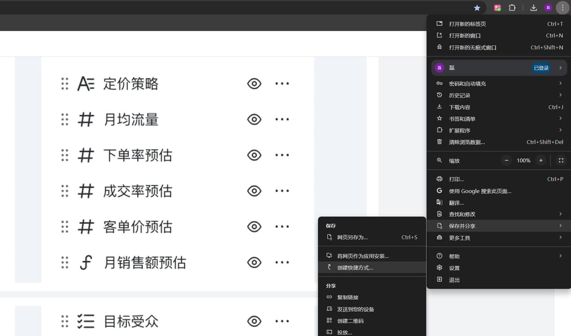Click the bookmark star icon in address bar
The height and width of the screenshot is (336, 571).
point(477,8)
